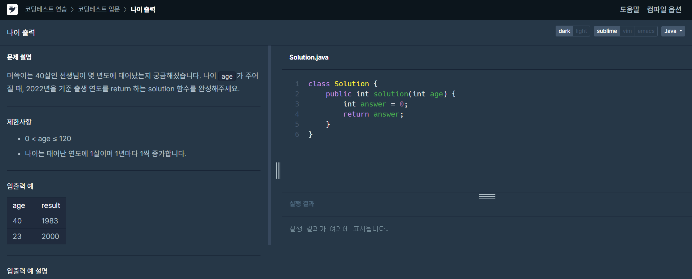Open the 코딩테스트 연습 breadcrumb link
This screenshot has height=279, width=692.
coord(46,9)
